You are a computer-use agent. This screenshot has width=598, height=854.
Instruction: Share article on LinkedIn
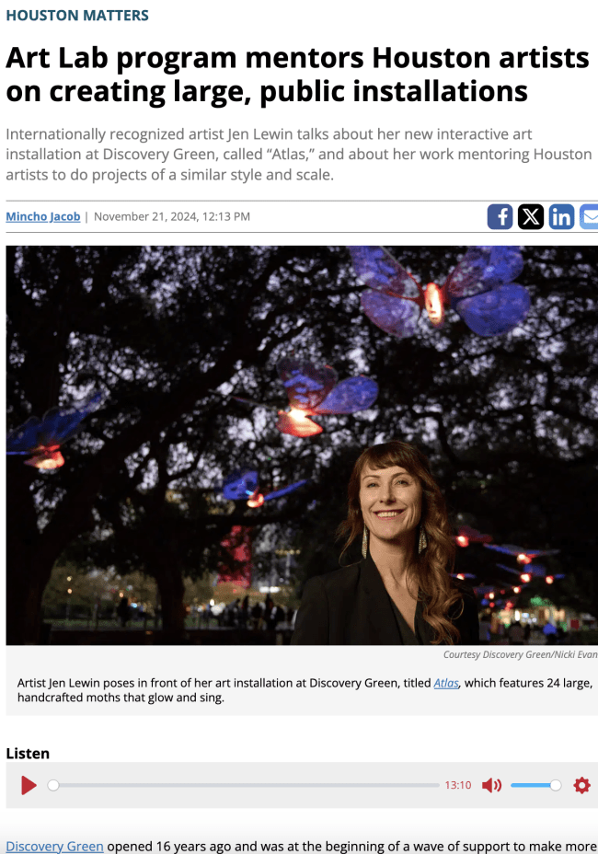(561, 216)
